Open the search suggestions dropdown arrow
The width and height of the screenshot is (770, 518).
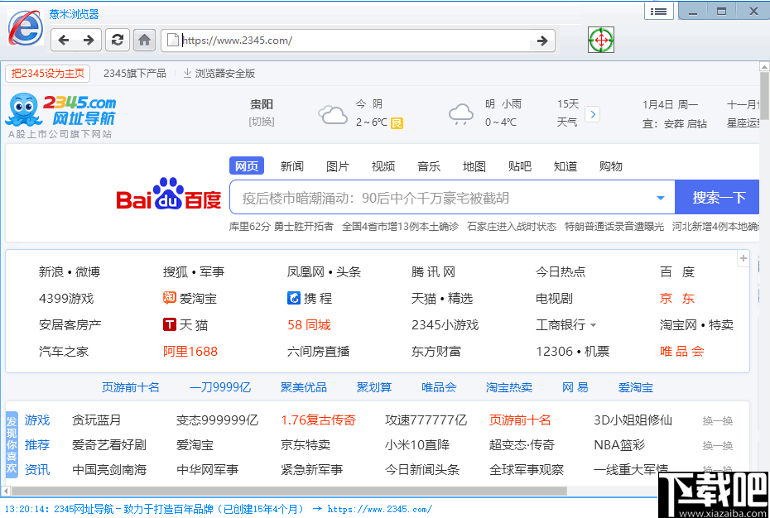pos(660,199)
